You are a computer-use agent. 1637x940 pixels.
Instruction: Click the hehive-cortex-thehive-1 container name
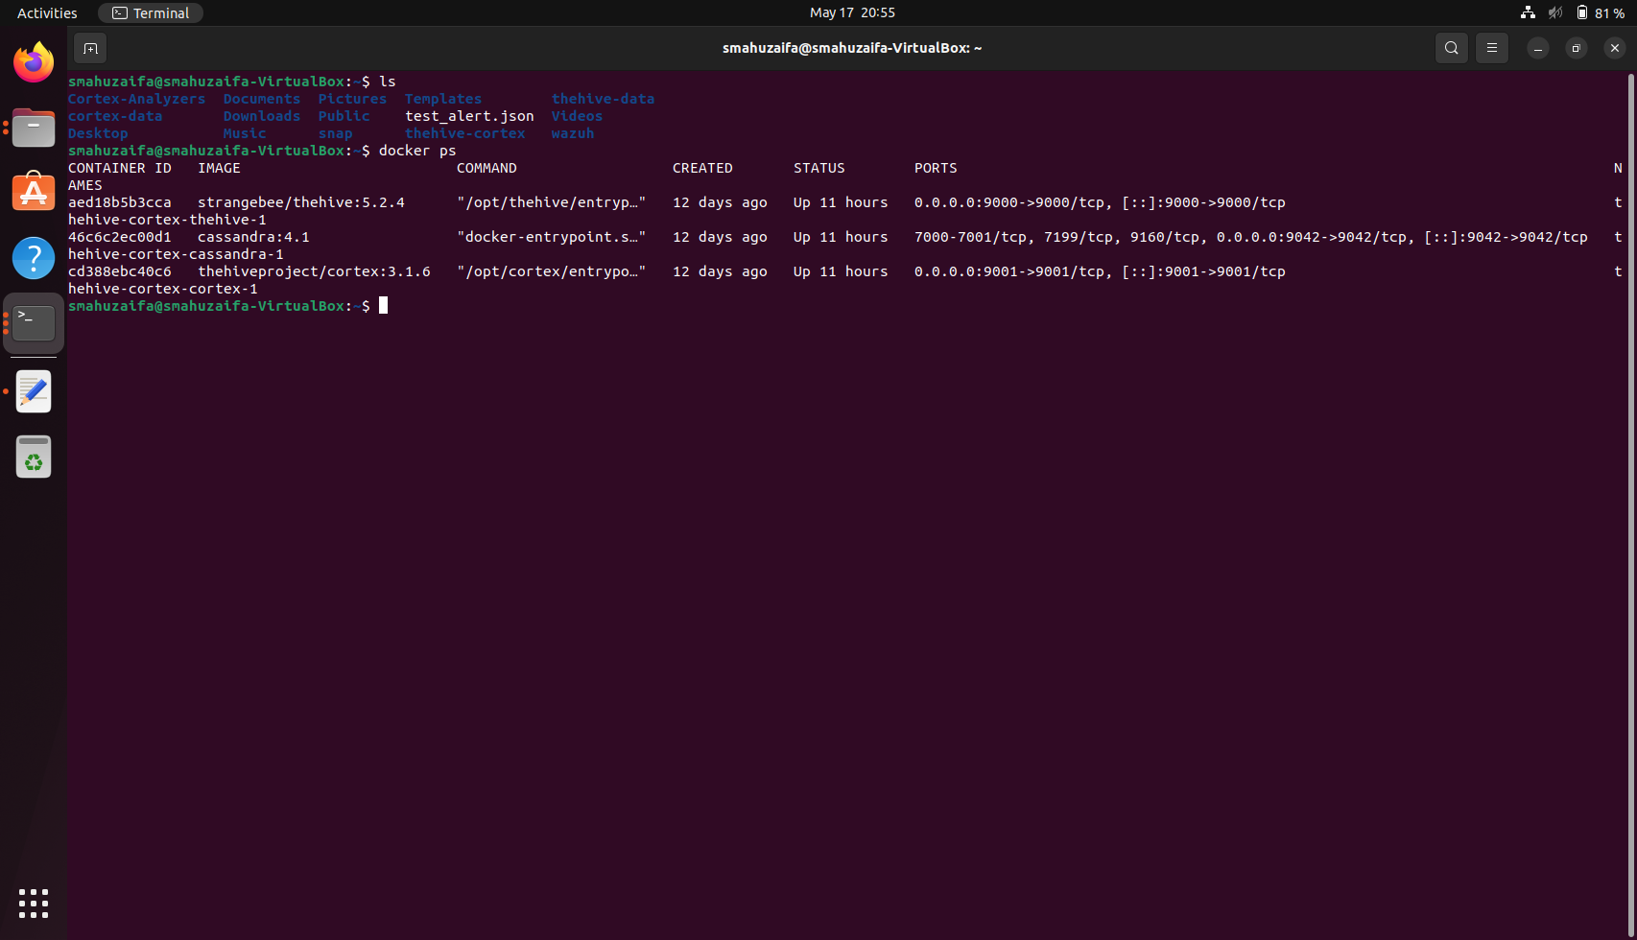tap(167, 220)
